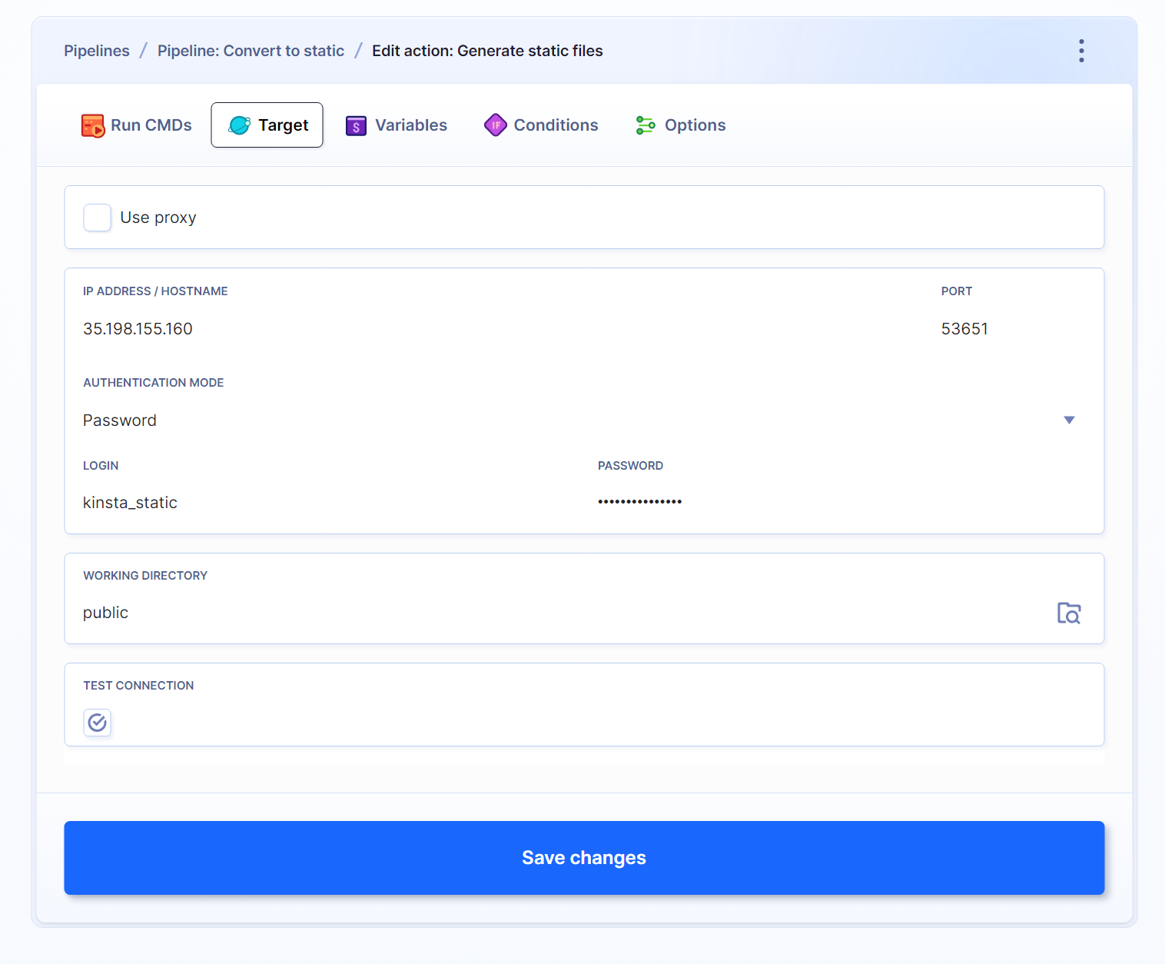The image size is (1165, 964).
Task: Open the three-dot more options menu
Action: click(1081, 51)
